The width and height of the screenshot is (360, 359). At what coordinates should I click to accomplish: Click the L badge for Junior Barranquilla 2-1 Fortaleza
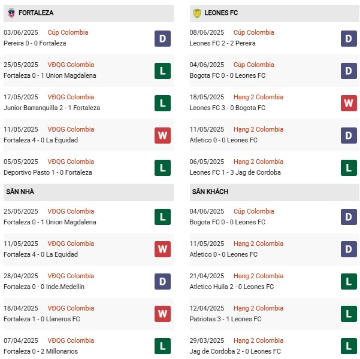pyautogui.click(x=162, y=104)
